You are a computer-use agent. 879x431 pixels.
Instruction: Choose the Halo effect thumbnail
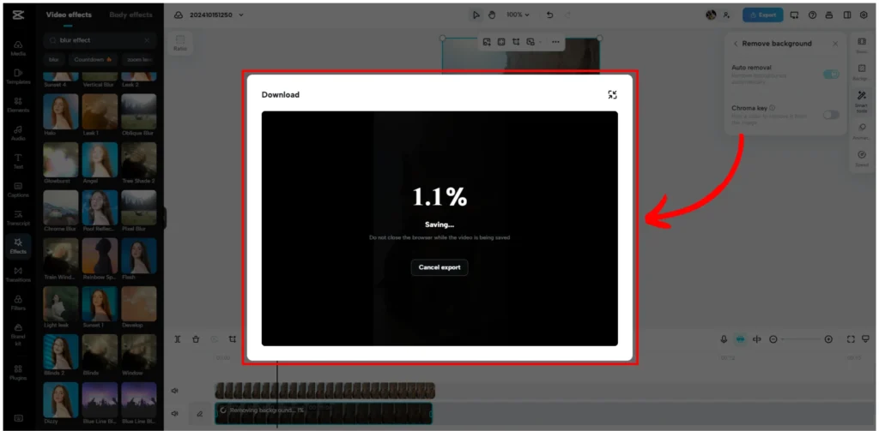pyautogui.click(x=61, y=112)
